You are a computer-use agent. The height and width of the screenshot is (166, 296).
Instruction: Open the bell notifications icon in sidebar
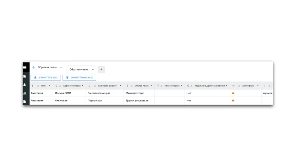tap(25, 85)
